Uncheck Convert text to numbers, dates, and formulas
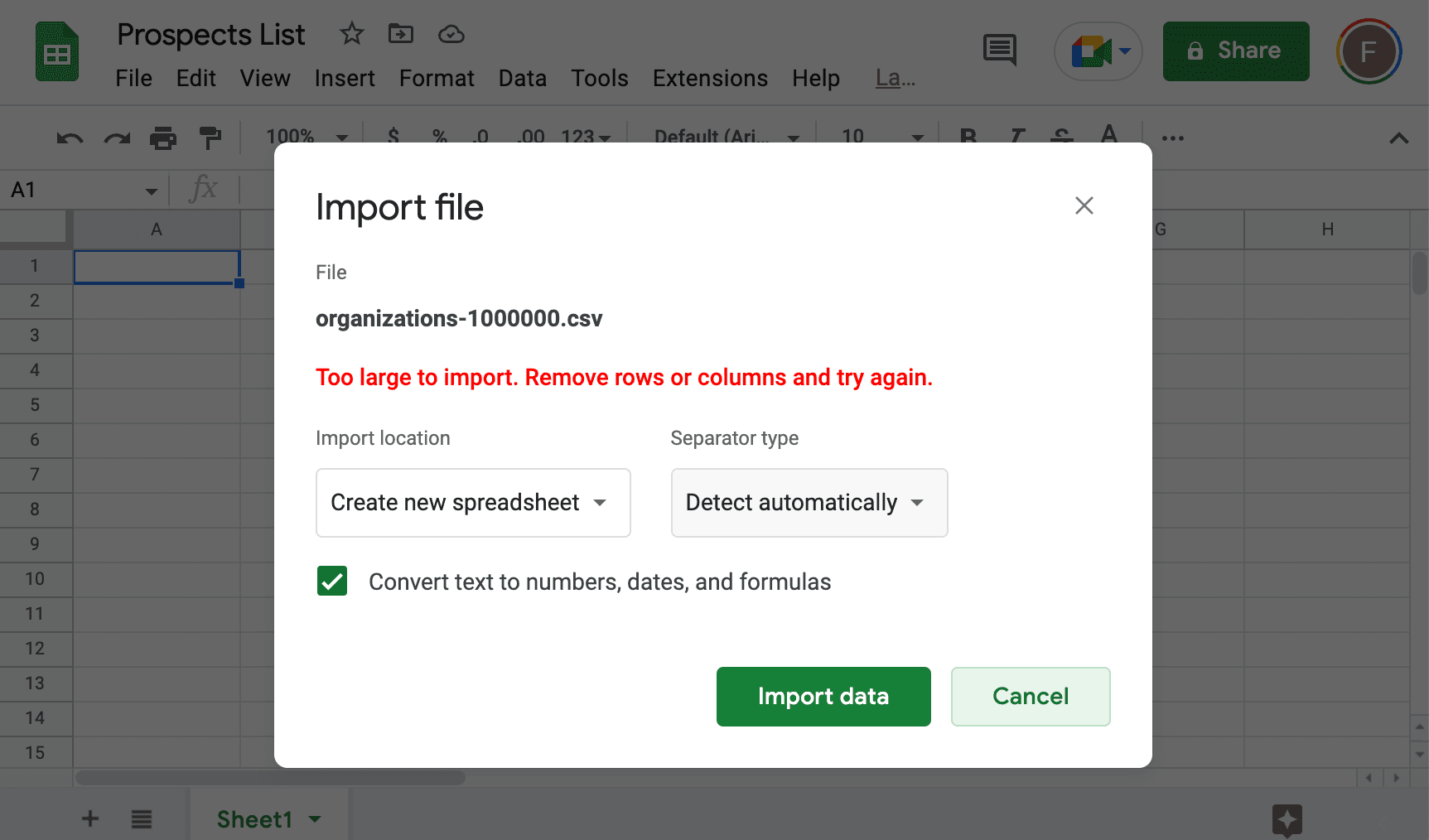This screenshot has width=1429, height=840. click(x=331, y=581)
